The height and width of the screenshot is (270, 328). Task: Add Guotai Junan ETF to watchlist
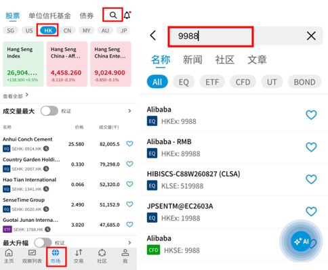[129, 225]
